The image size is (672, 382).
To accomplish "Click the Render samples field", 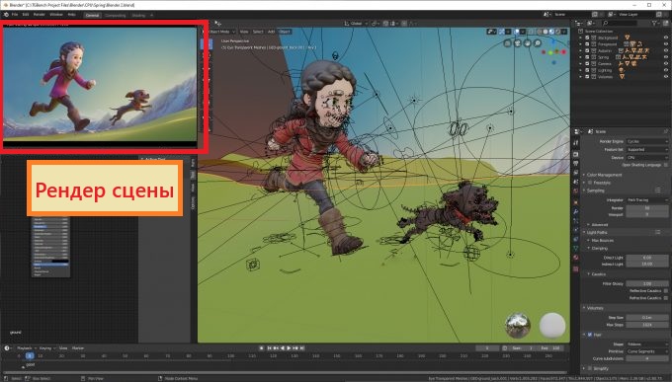I will (647, 208).
